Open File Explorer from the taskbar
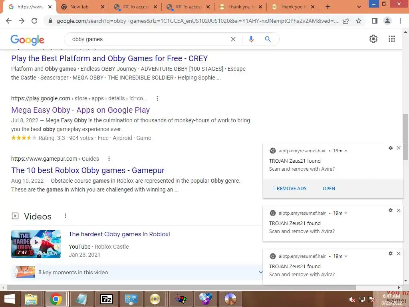This screenshot has width=409, height=307. [x=31, y=299]
